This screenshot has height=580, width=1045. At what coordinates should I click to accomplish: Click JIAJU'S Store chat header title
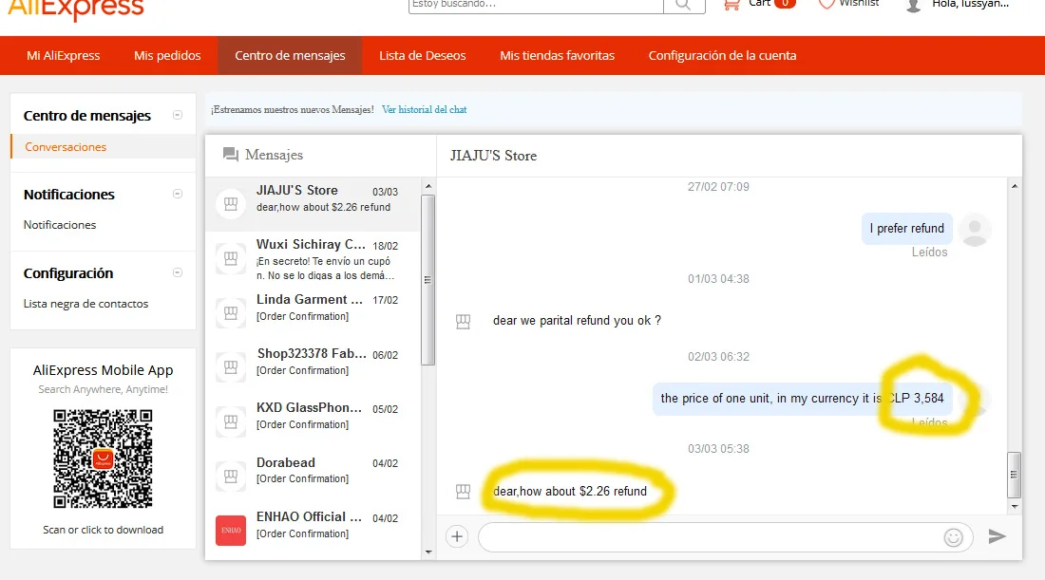(493, 155)
